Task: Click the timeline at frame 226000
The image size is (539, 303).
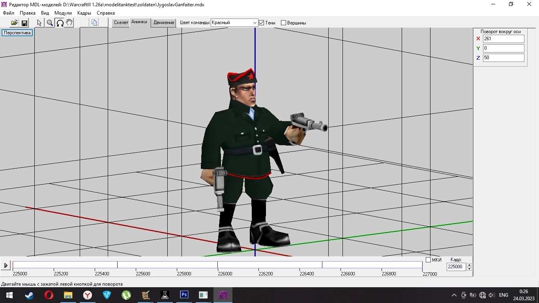Action: point(218,265)
